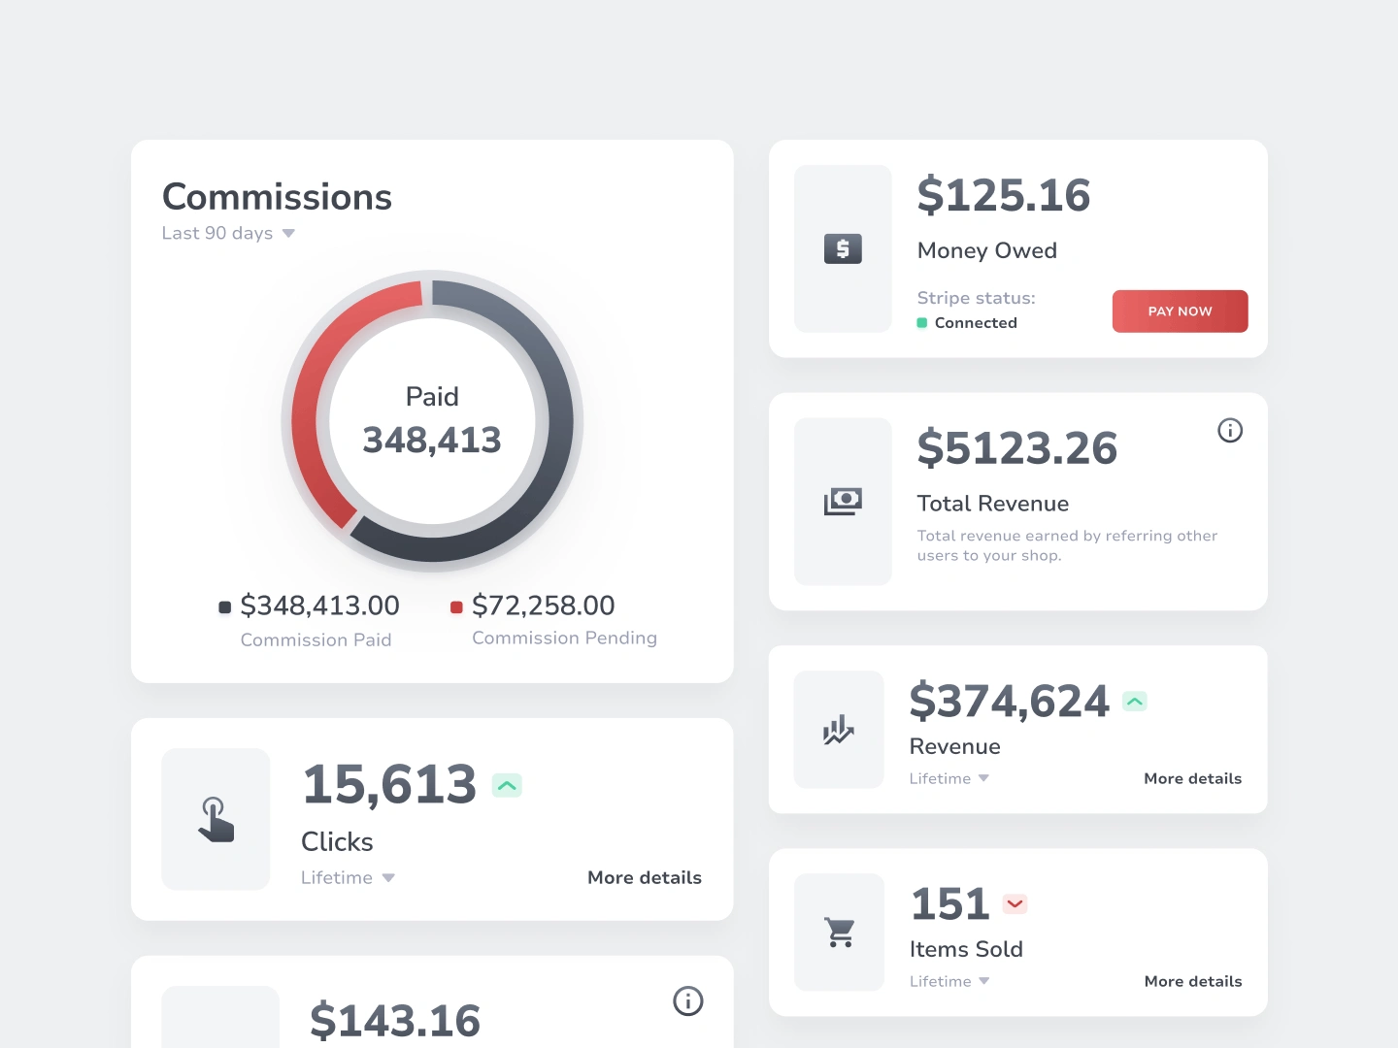Click the green up-arrow badge beside 15,613
1398x1048 pixels.
(x=506, y=784)
